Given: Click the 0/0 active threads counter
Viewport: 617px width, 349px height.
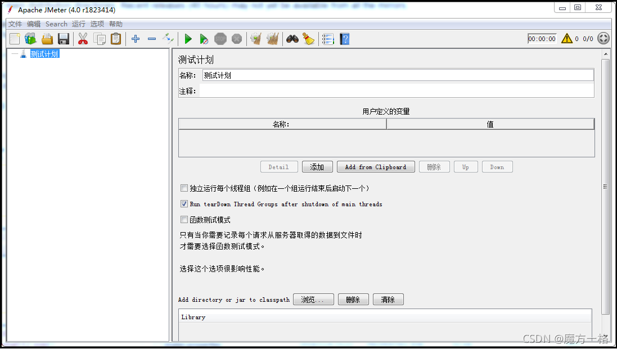Looking at the screenshot, I should pos(588,39).
